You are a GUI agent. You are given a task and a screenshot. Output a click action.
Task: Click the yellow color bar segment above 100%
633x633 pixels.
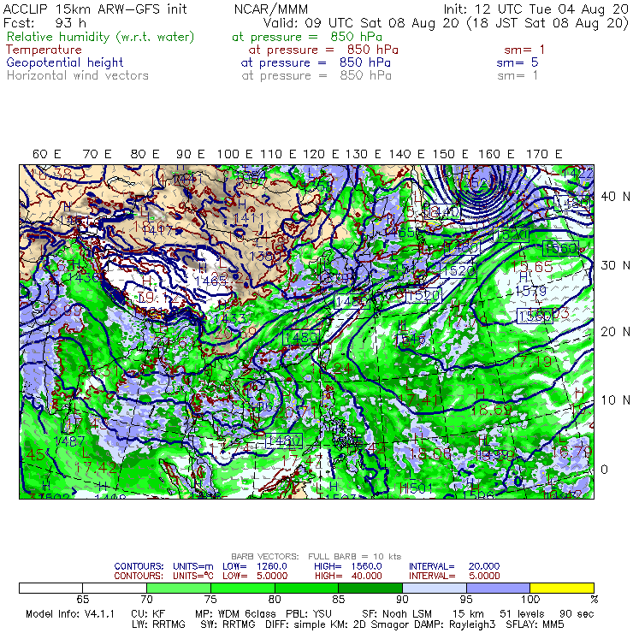click(562, 588)
